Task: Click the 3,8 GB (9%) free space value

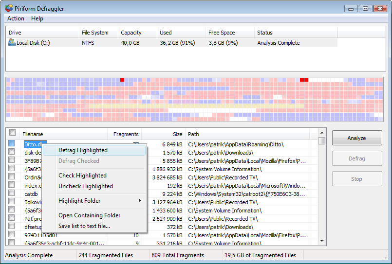Action: [223, 43]
